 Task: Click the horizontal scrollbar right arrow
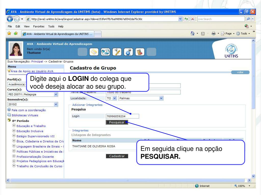coord(249,180)
